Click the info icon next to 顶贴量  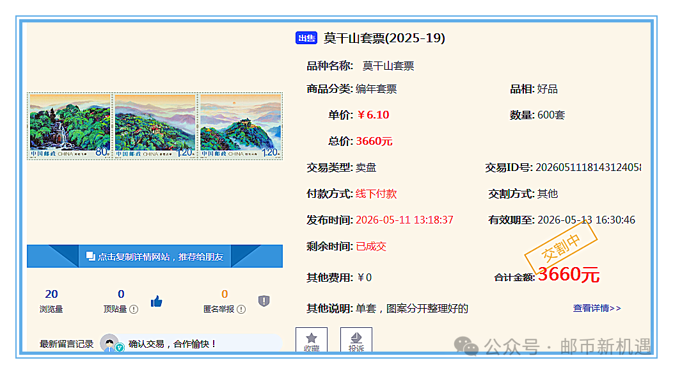pos(134,309)
